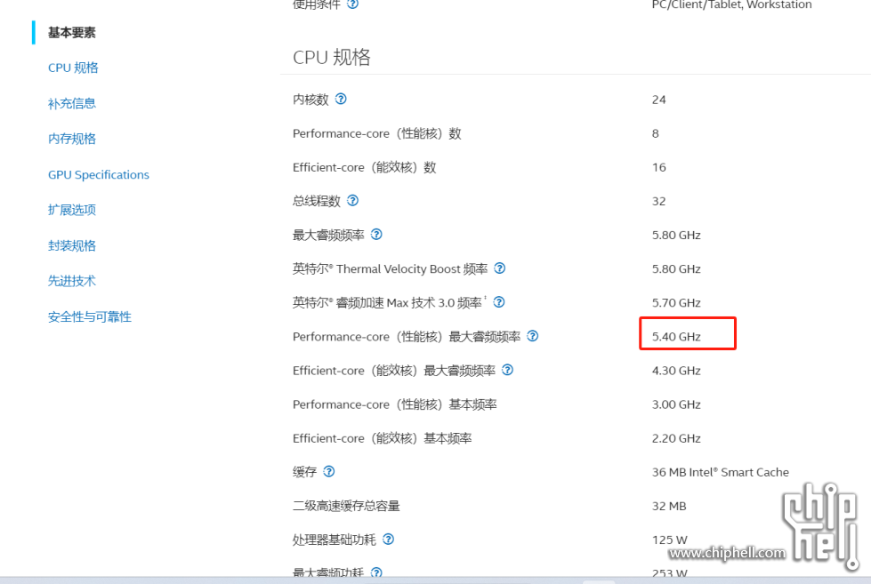Click the 4.30 GHz value
The width and height of the screenshot is (871, 584).
[676, 371]
